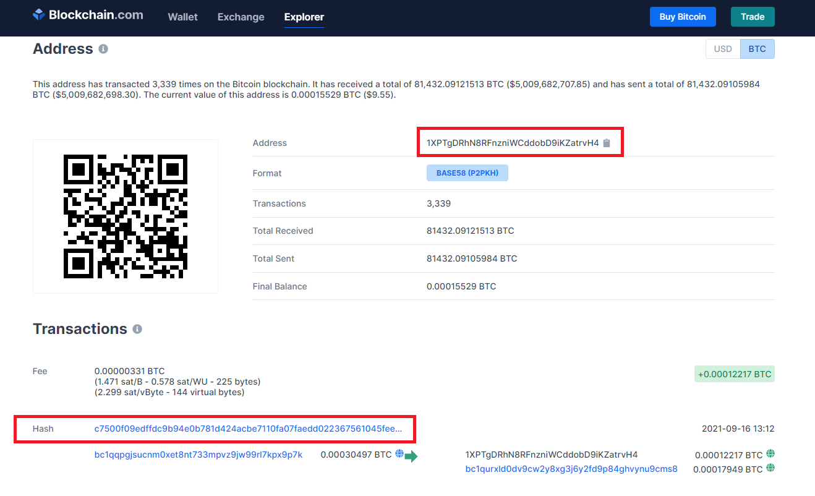815x496 pixels.
Task: Click the Trade button
Action: point(752,17)
